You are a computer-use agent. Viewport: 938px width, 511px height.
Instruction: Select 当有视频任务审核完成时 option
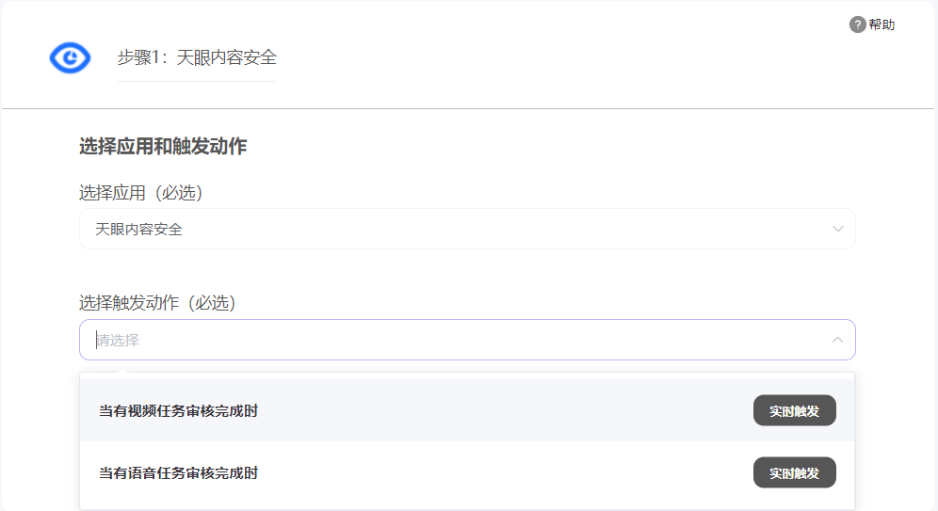point(178,411)
